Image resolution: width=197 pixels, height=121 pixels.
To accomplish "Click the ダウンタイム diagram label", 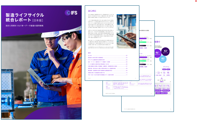I will coord(166,67).
